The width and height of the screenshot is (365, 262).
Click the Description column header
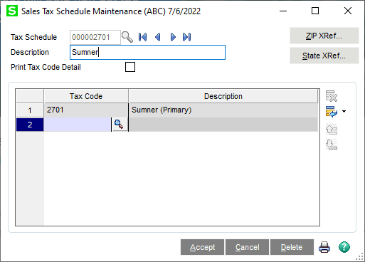[223, 96]
